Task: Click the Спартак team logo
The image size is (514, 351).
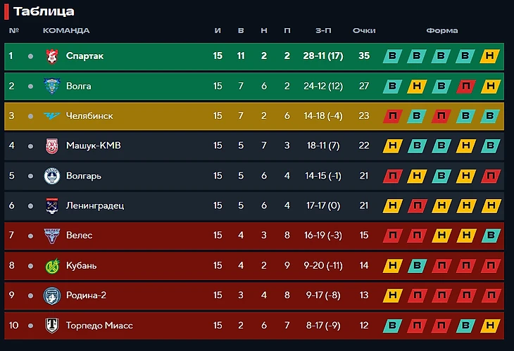Action: (x=52, y=56)
